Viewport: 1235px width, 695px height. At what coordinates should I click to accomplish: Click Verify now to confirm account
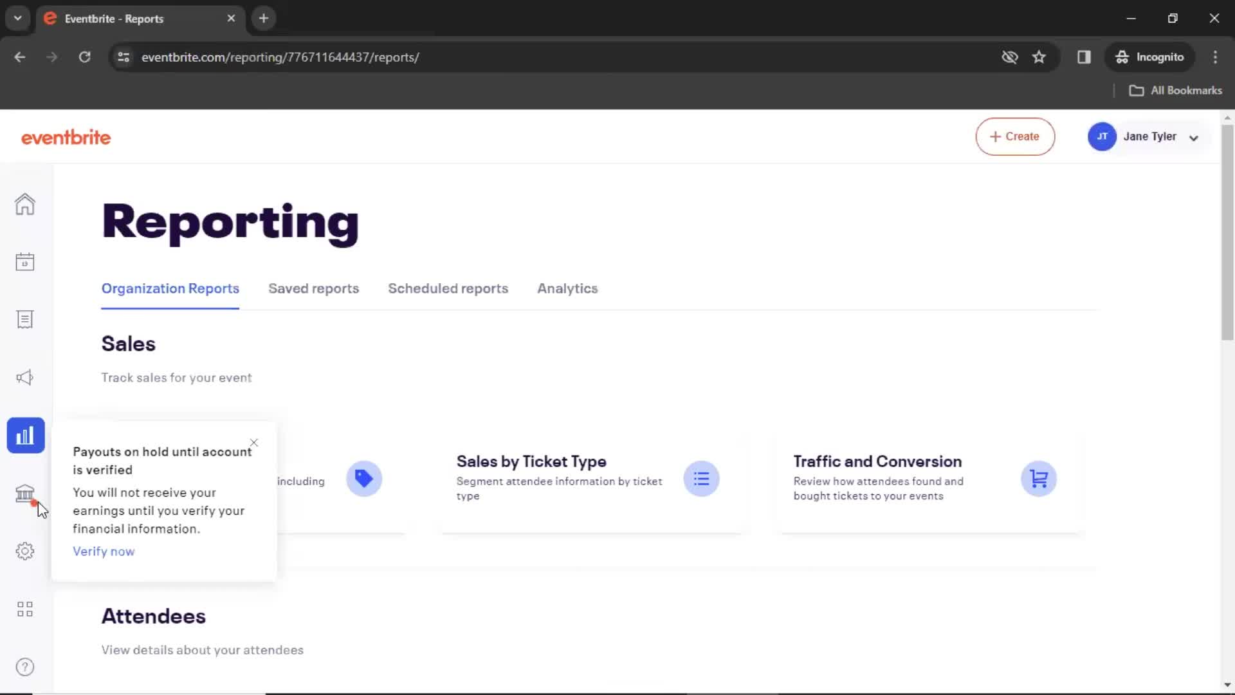(x=104, y=551)
